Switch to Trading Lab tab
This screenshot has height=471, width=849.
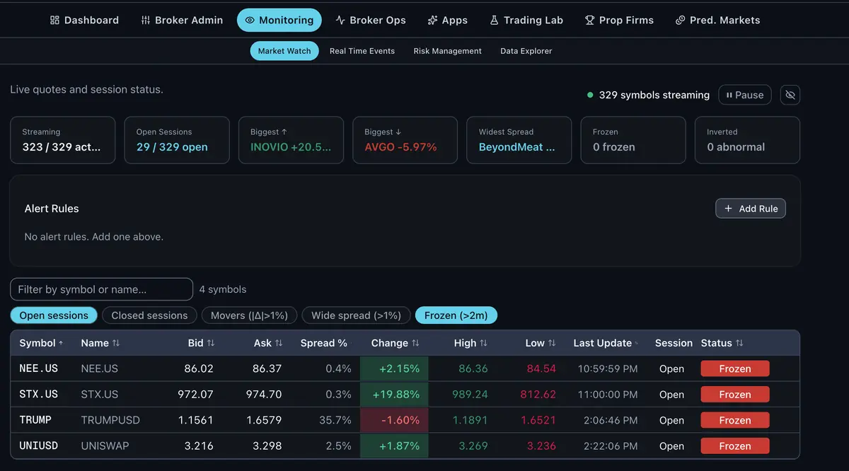526,20
